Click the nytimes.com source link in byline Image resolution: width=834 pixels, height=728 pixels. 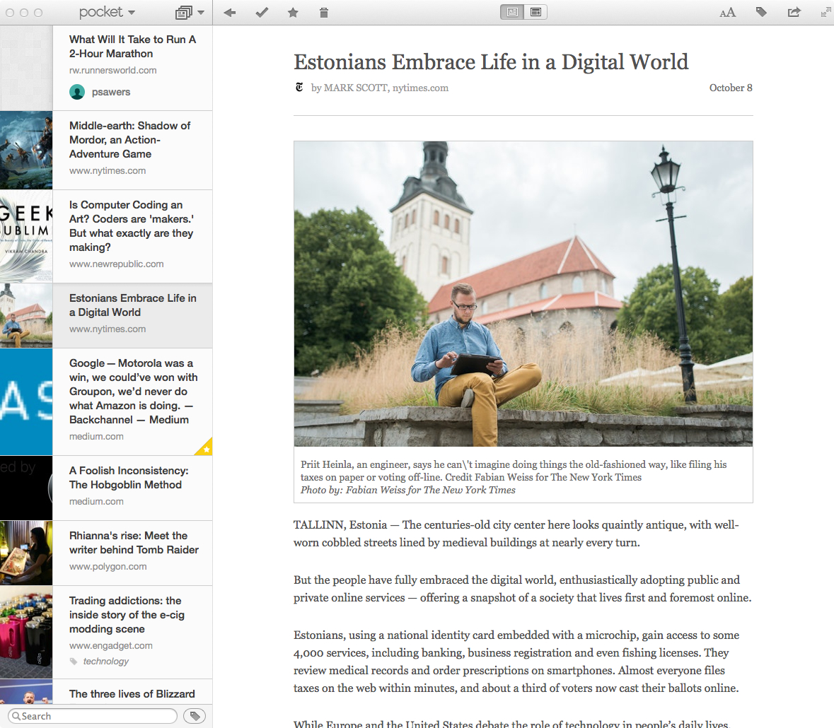point(420,88)
